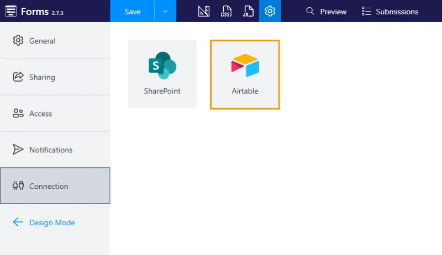The image size is (442, 255).
Task: Click the Forms logo icon
Action: pos(10,11)
